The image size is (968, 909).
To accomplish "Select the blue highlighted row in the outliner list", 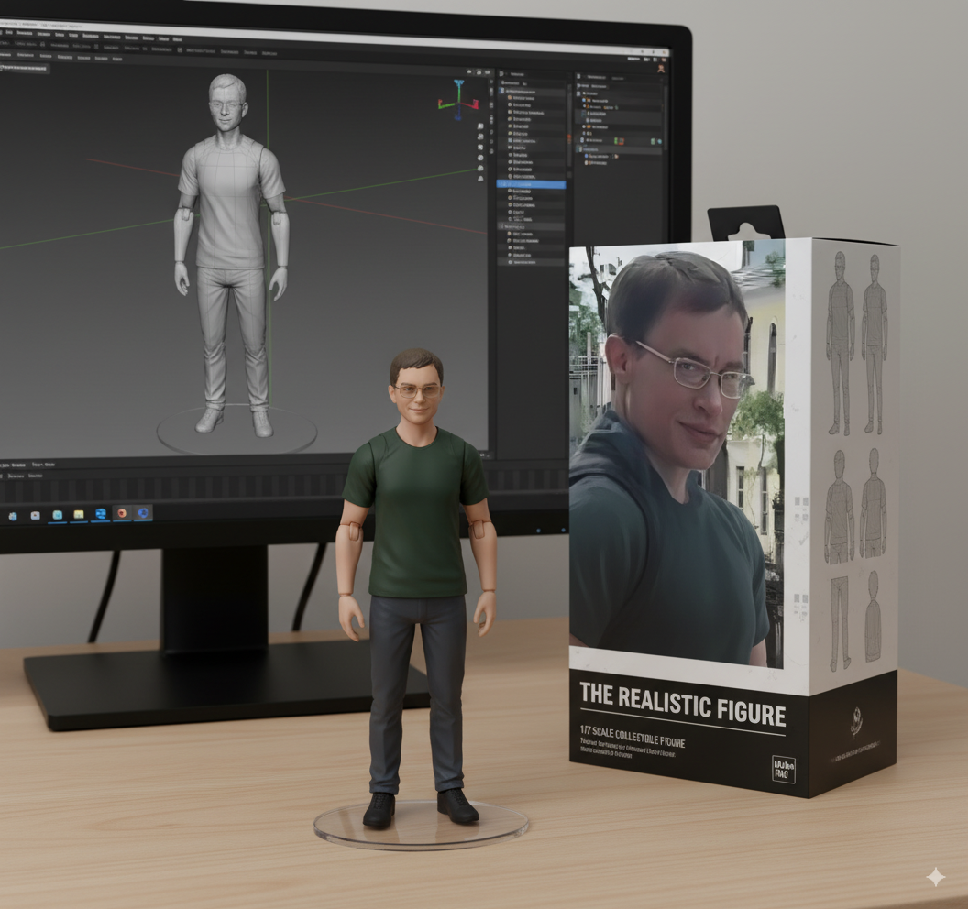I will point(531,184).
